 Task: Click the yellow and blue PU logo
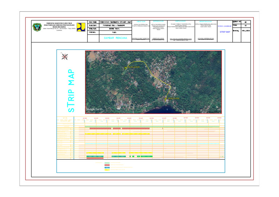(81, 27)
